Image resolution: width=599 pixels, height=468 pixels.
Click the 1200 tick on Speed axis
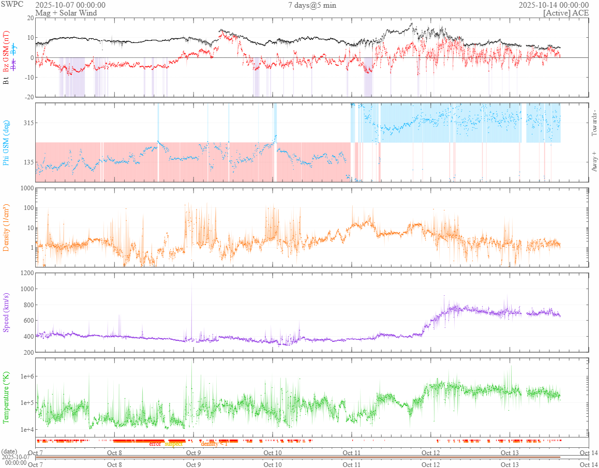click(27, 273)
